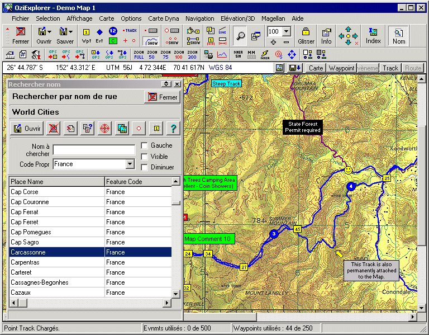Click the ZOOM FULL button

139,54
